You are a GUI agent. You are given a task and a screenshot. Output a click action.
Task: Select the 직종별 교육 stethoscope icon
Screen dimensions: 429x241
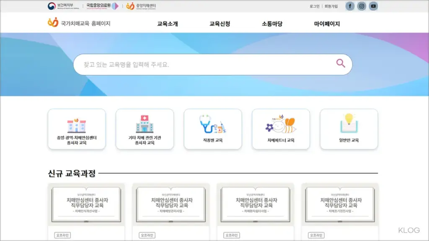212,124
